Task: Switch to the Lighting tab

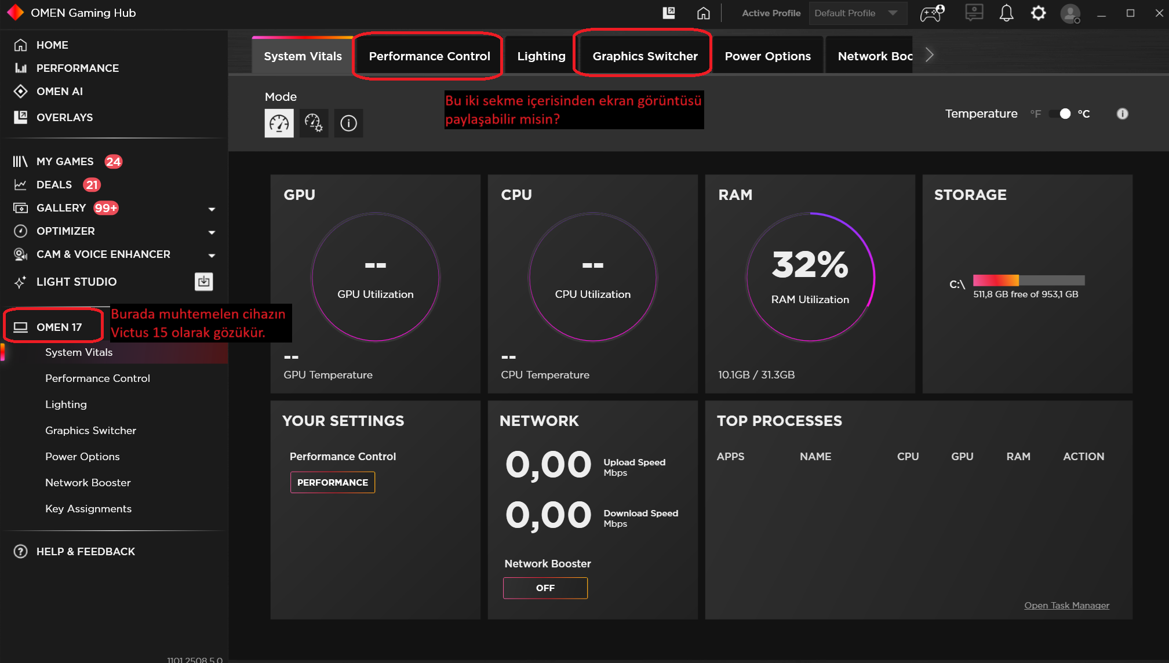Action: click(x=541, y=56)
